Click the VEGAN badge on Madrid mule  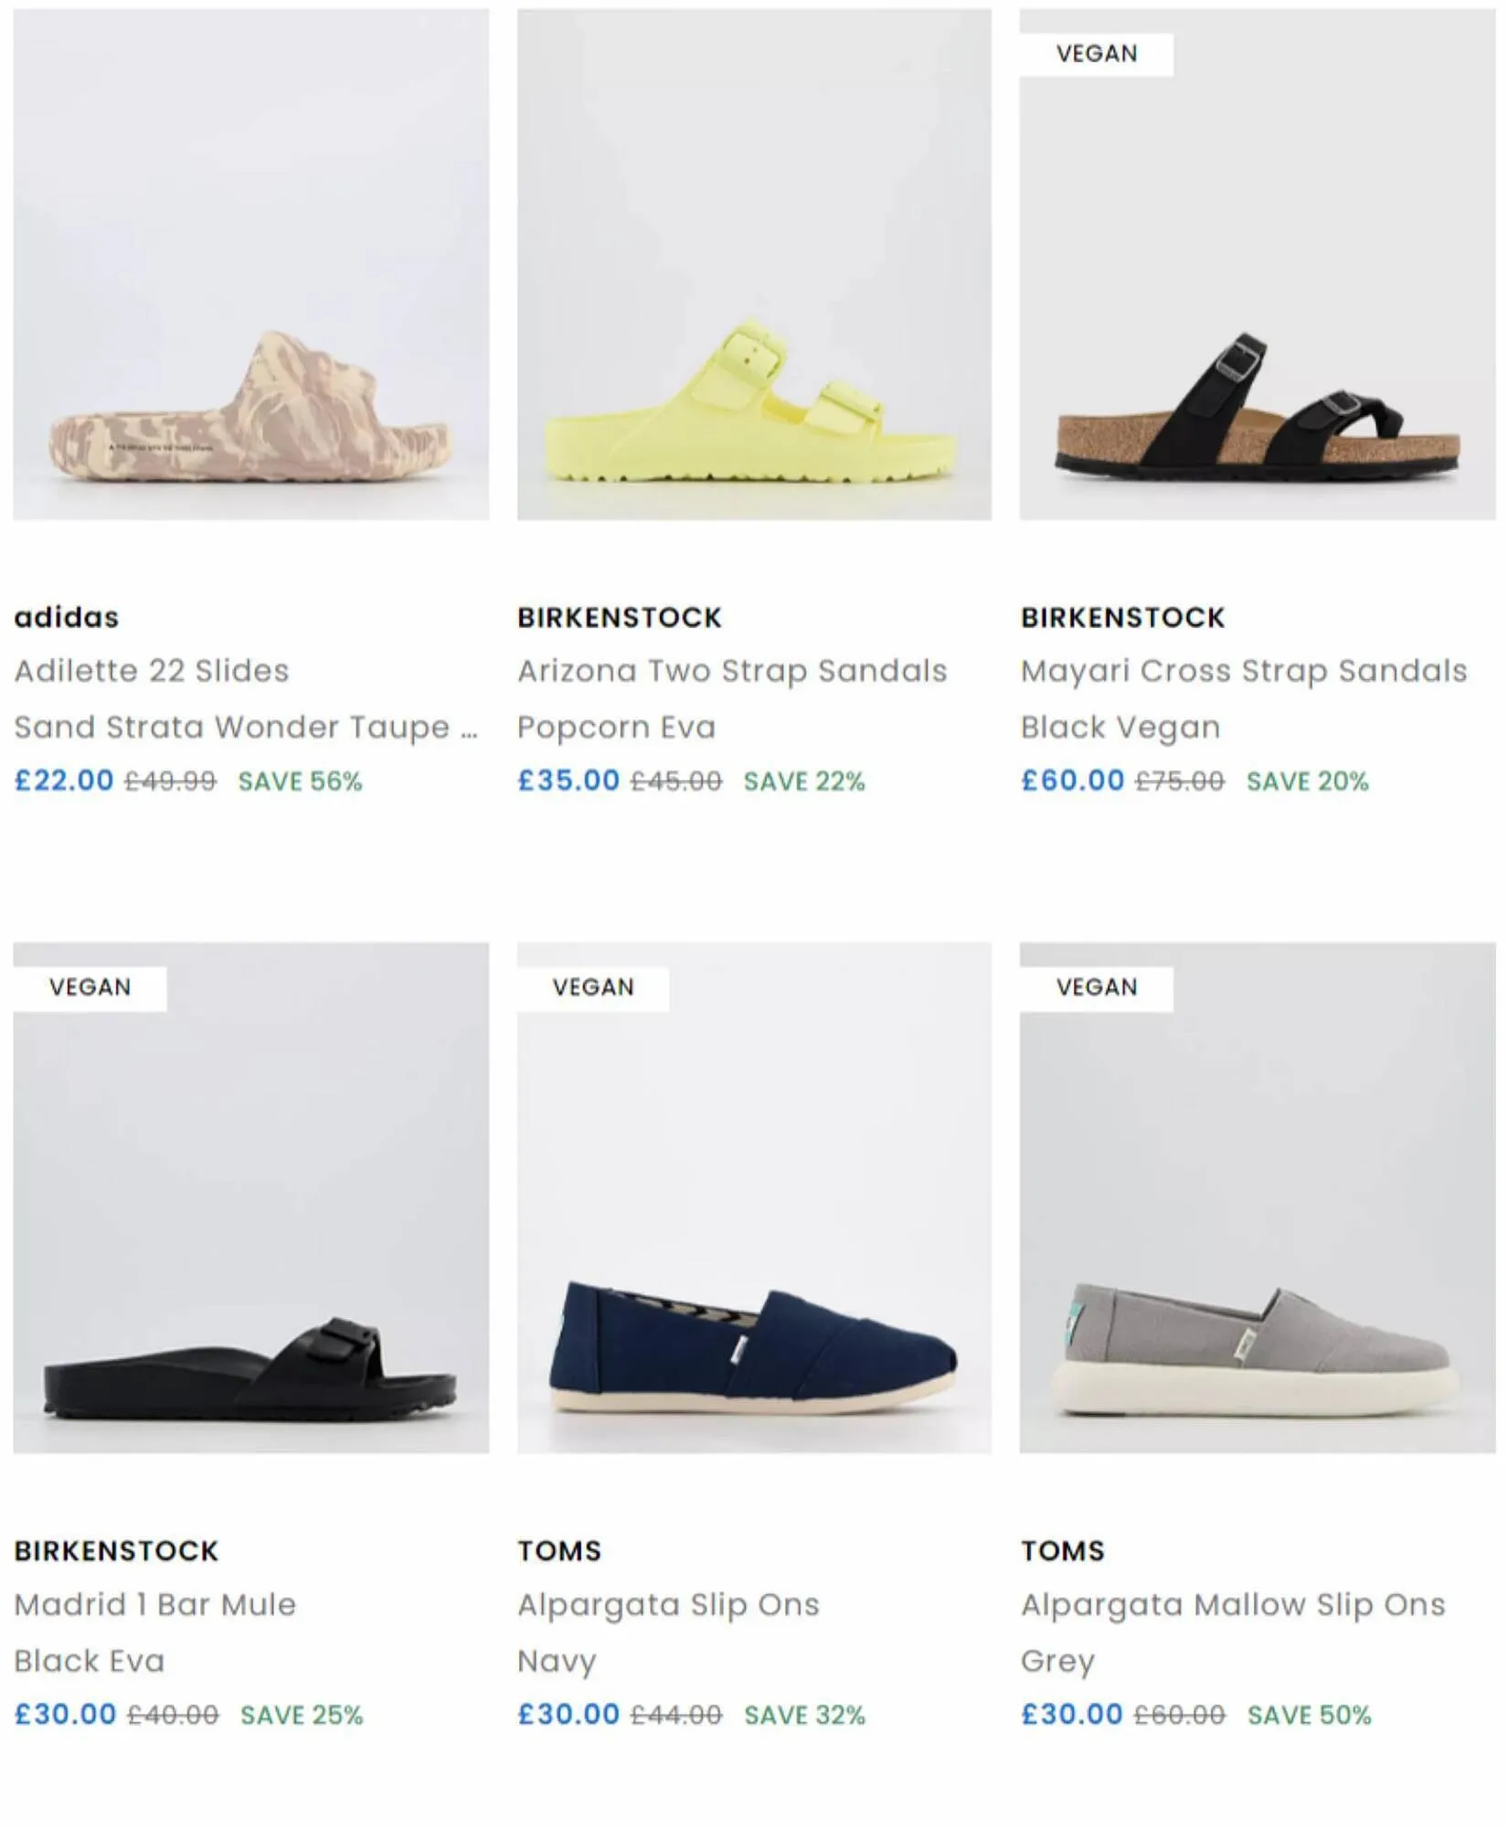coord(90,987)
